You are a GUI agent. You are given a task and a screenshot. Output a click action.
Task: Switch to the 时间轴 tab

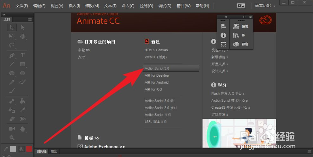(42, 151)
